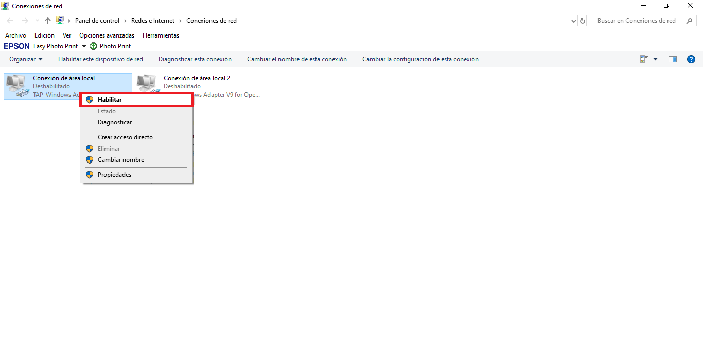Click the Photo Print green icon
Image resolution: width=703 pixels, height=361 pixels.
tap(93, 46)
